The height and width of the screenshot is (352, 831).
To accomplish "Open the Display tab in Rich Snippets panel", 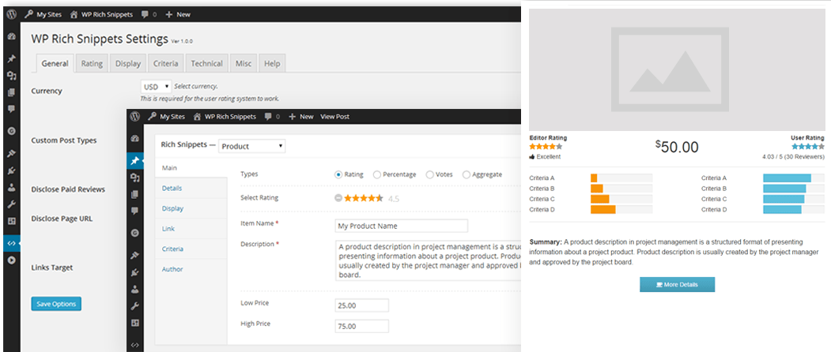I will [191, 208].
